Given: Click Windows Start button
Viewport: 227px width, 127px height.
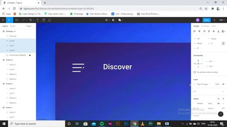Looking at the screenshot, I should (x=4, y=123).
